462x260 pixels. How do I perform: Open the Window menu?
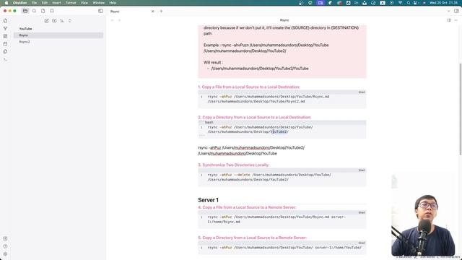click(x=98, y=3)
